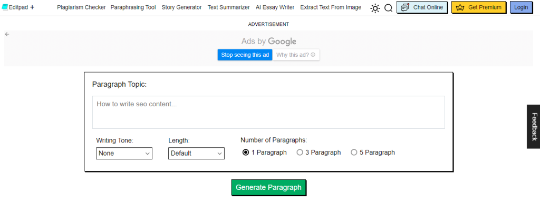
Task: Click the plus icon beside Editpad
Action: [32, 7]
